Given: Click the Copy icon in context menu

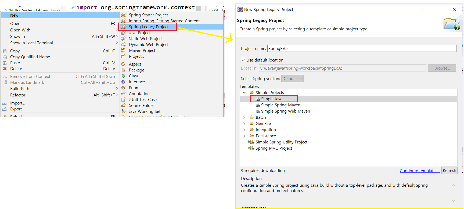Looking at the screenshot, I should click(x=5, y=51).
